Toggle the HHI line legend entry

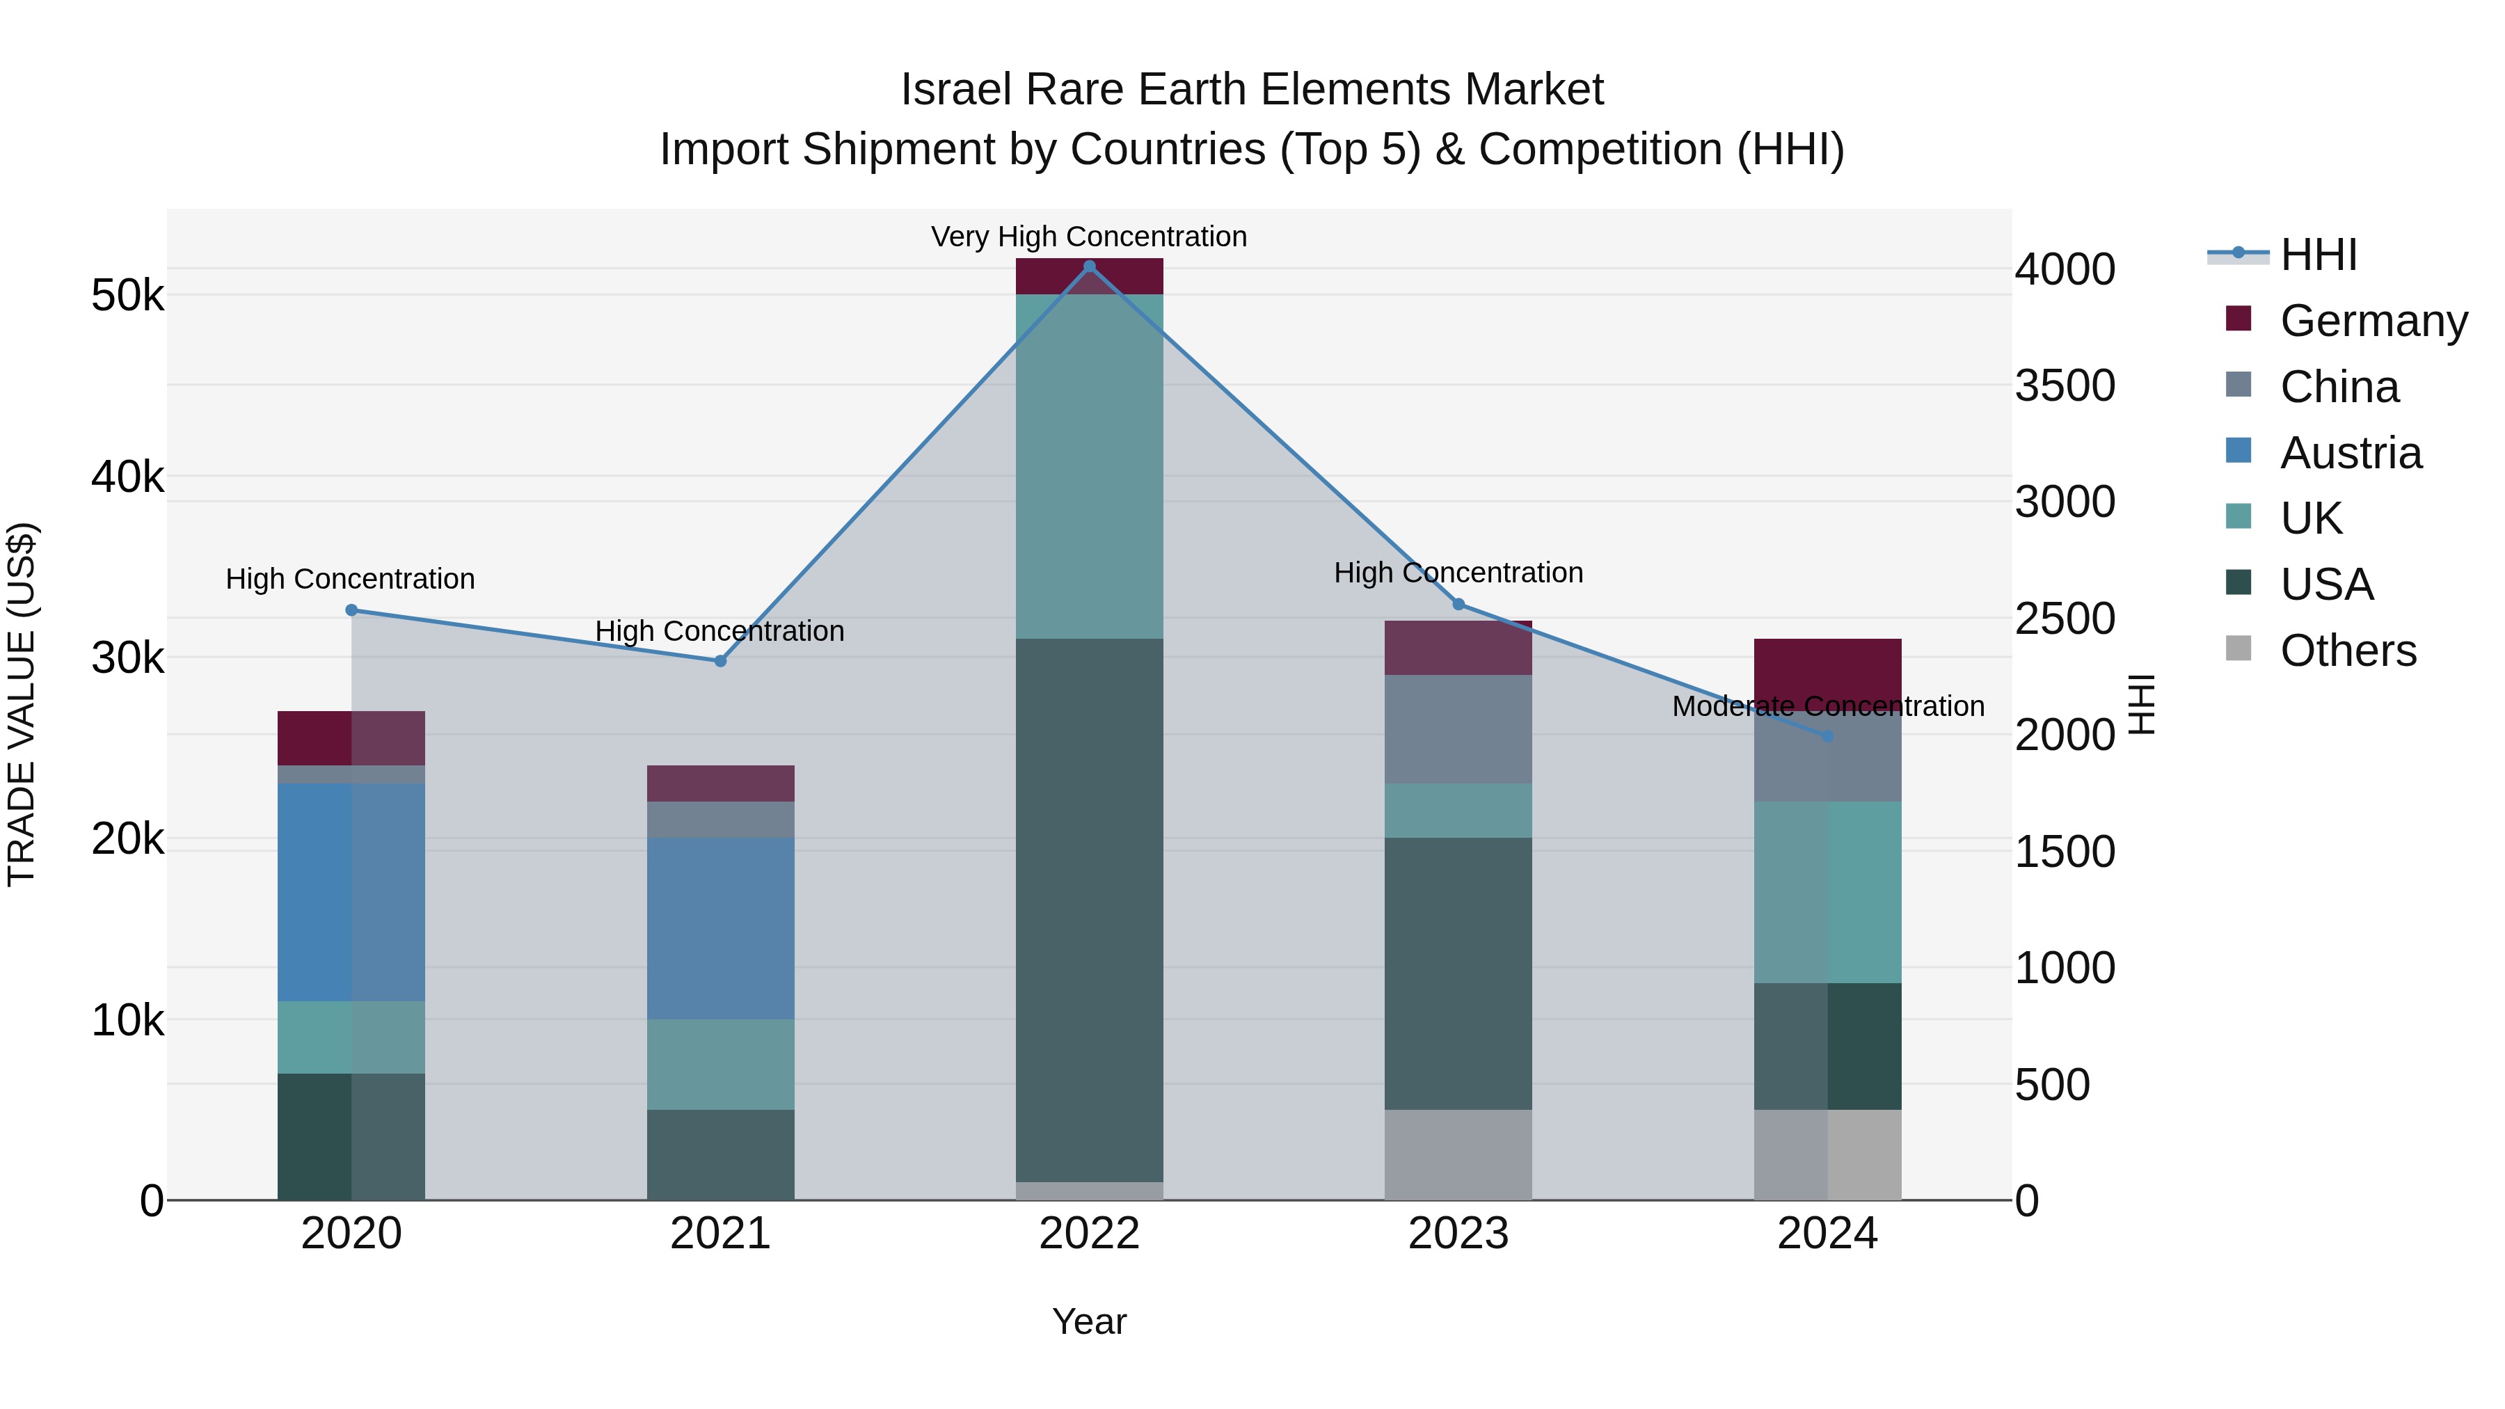2283,255
